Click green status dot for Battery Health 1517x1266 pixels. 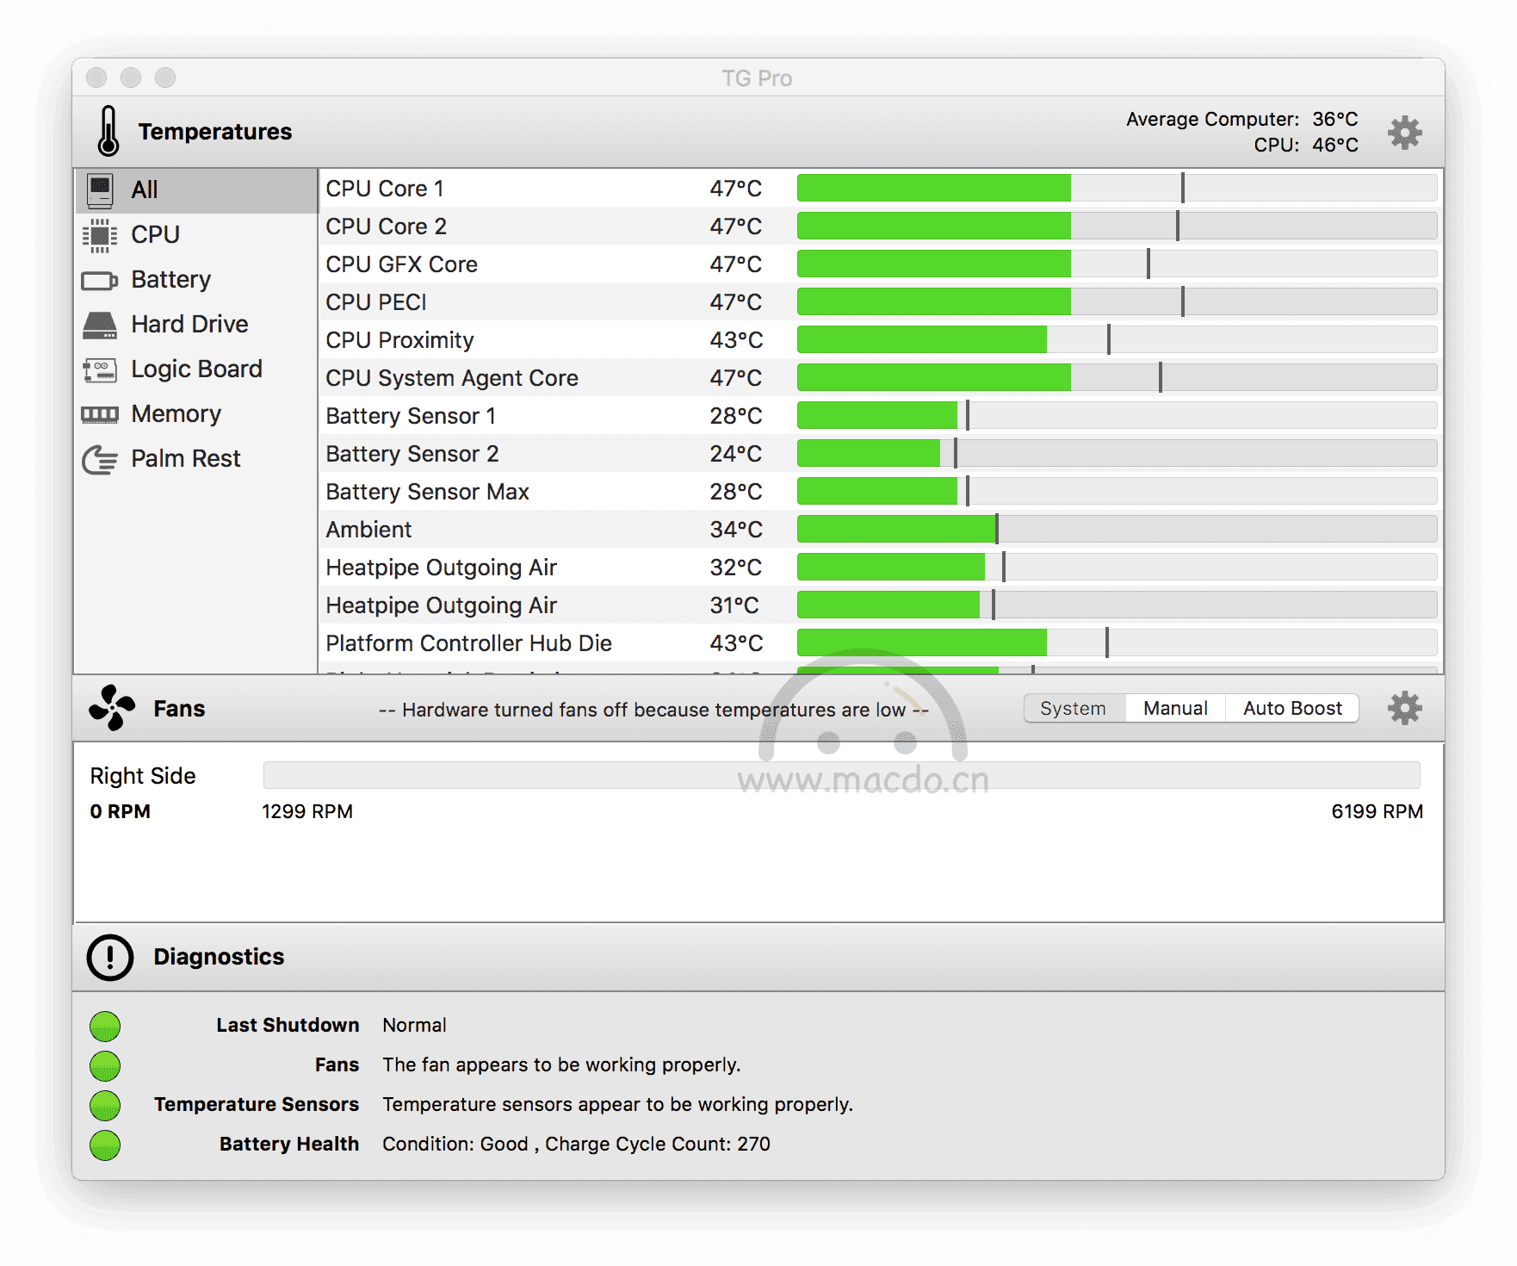(x=105, y=1145)
